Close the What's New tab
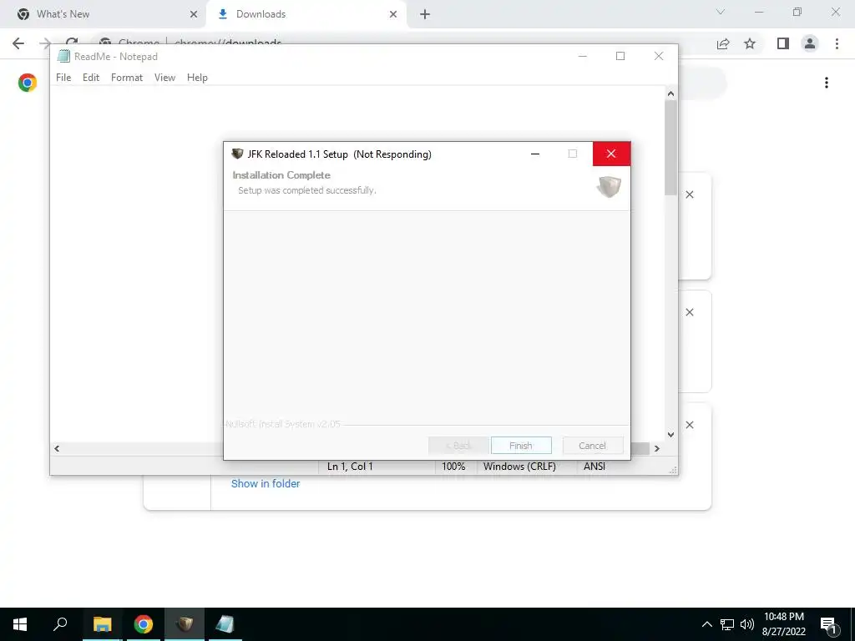Image resolution: width=855 pixels, height=641 pixels. point(194,14)
